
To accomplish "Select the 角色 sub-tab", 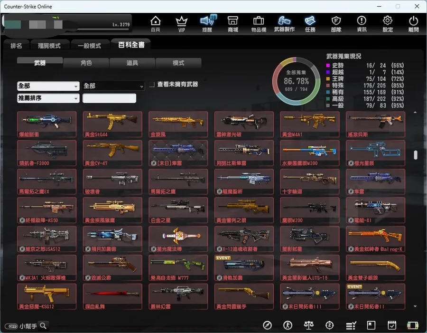I will 86,63.
